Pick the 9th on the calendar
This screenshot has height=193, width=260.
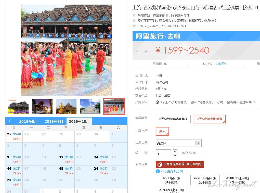click(14, 159)
